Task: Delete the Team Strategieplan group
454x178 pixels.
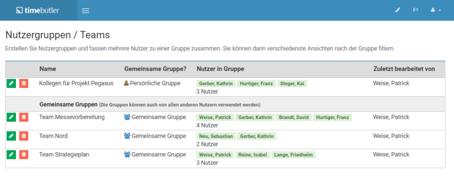Action: tap(24, 155)
